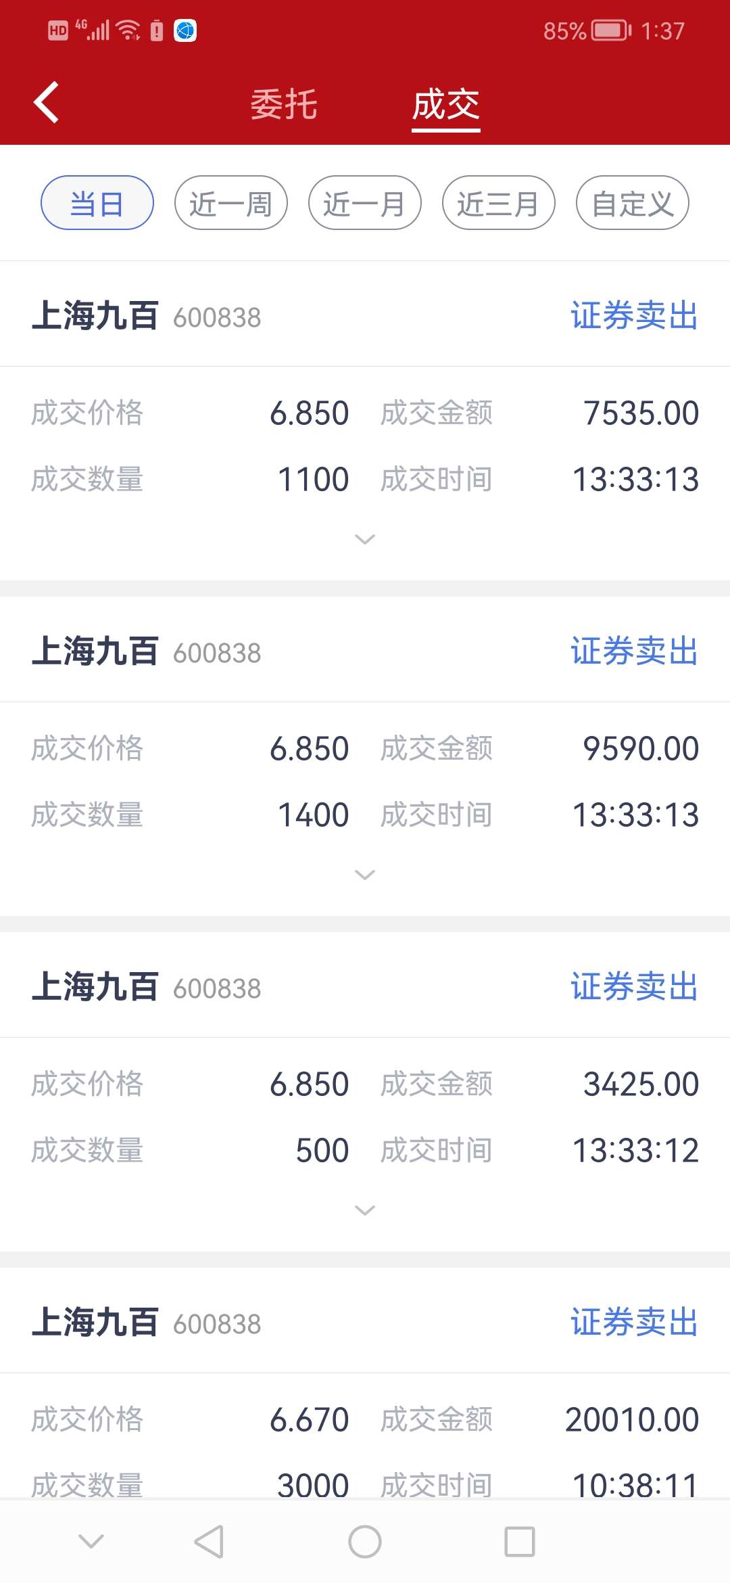The height and width of the screenshot is (1583, 730).
Task: Tap the blue globe notification icon
Action: click(185, 30)
